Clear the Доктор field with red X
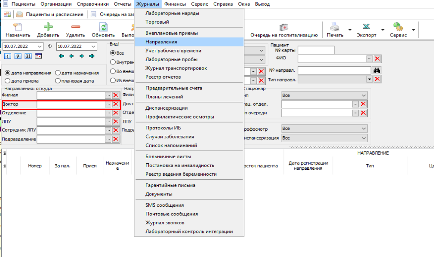 pos(115,104)
